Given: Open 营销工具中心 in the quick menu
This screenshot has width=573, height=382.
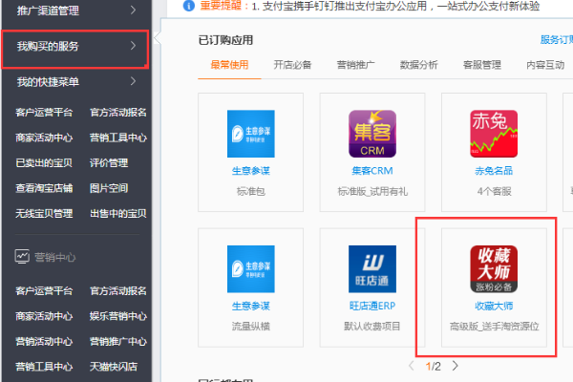Looking at the screenshot, I should tap(118, 138).
